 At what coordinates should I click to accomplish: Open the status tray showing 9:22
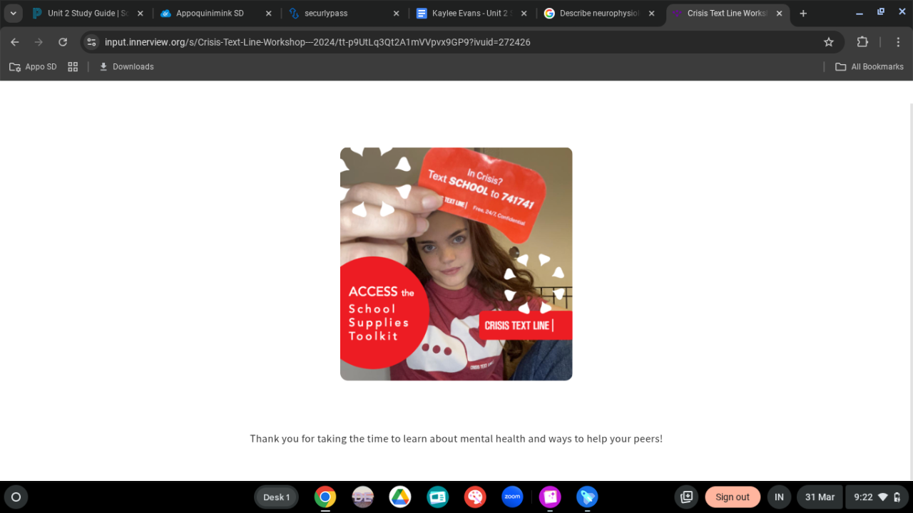tap(877, 497)
